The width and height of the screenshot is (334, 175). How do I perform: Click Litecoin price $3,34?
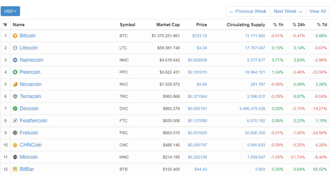[x=202, y=48]
